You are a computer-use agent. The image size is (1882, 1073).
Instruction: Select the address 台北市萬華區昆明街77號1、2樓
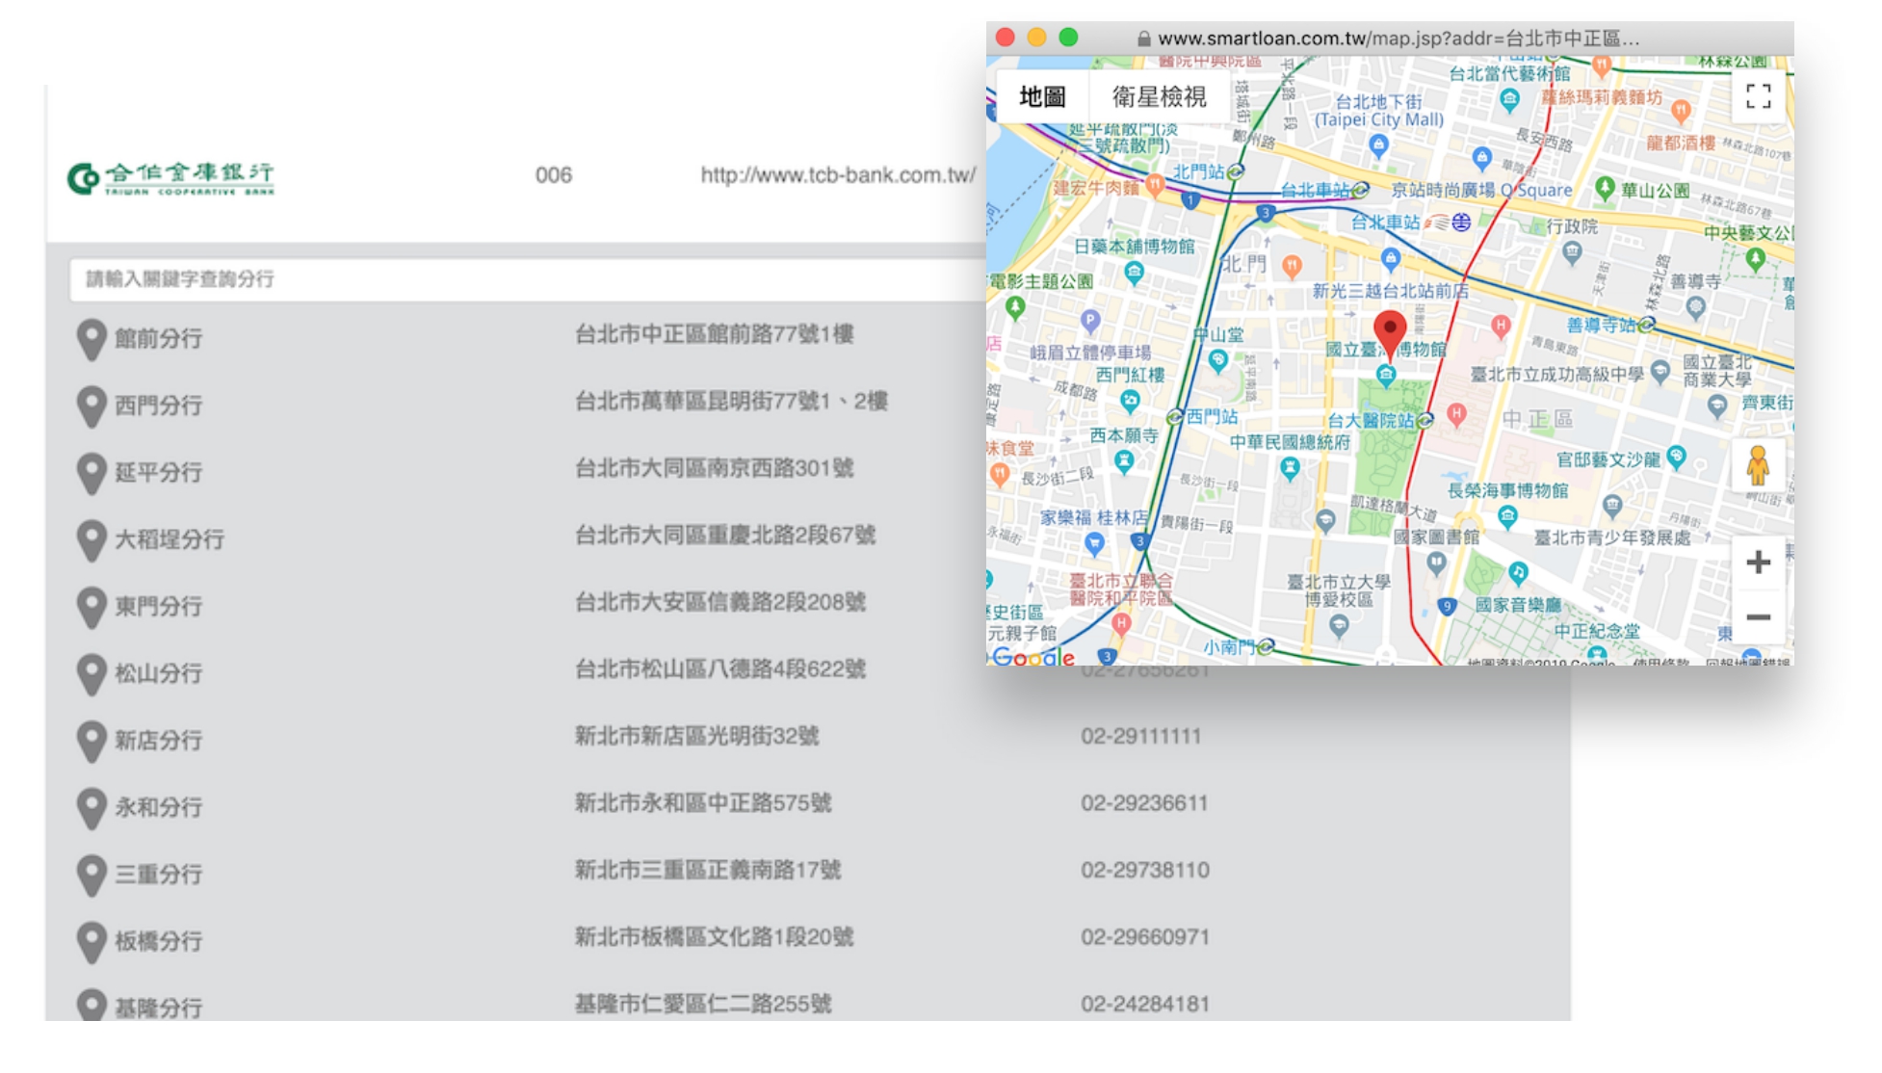tap(732, 401)
